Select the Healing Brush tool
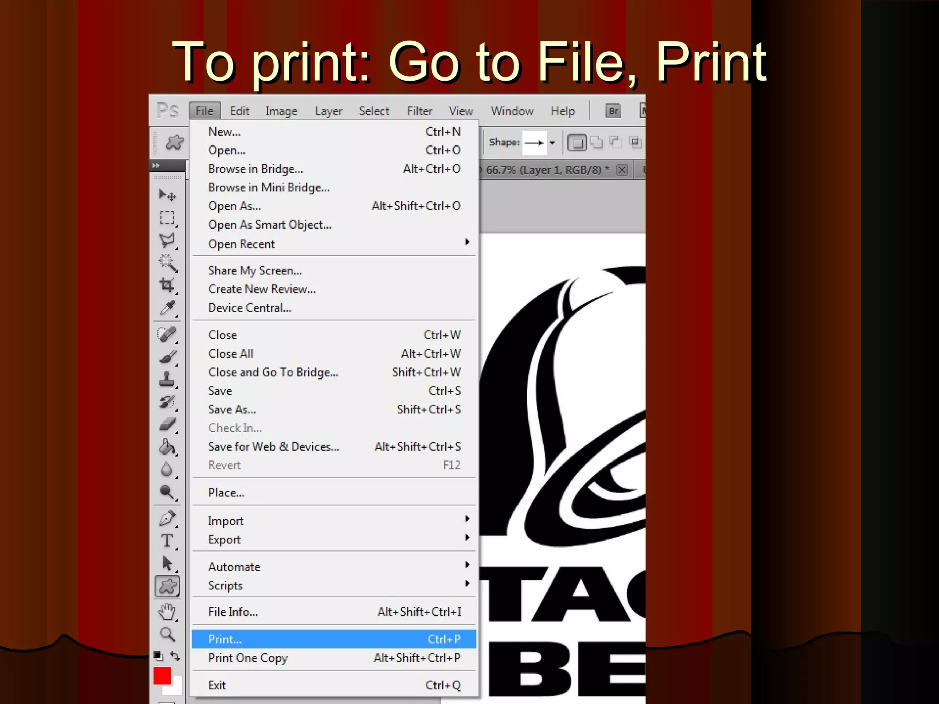This screenshot has width=939, height=704. tap(167, 334)
